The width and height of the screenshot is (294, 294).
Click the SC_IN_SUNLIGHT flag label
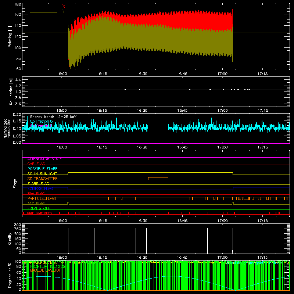(x=42, y=173)
